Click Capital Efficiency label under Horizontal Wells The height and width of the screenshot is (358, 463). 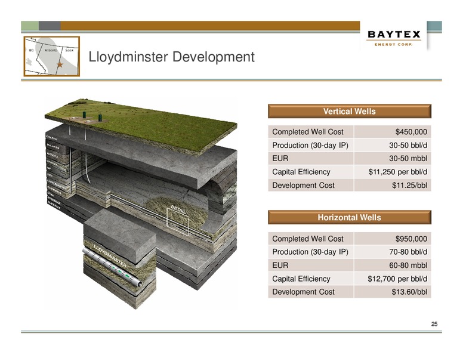[x=301, y=279]
